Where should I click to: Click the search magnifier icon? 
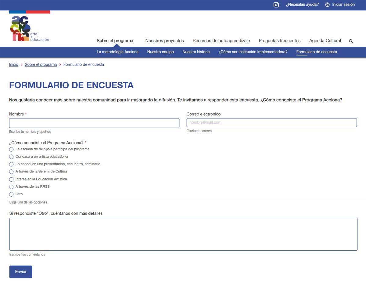click(x=351, y=41)
